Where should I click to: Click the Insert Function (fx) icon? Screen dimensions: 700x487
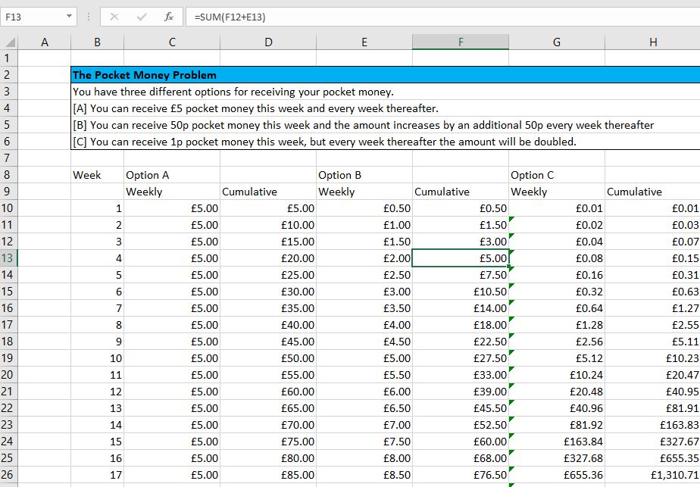pyautogui.click(x=168, y=16)
